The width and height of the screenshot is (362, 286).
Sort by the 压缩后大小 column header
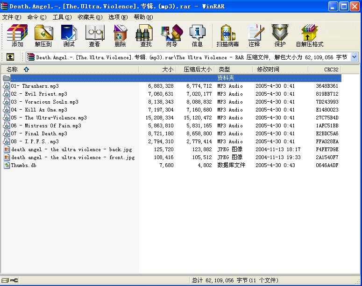196,70
